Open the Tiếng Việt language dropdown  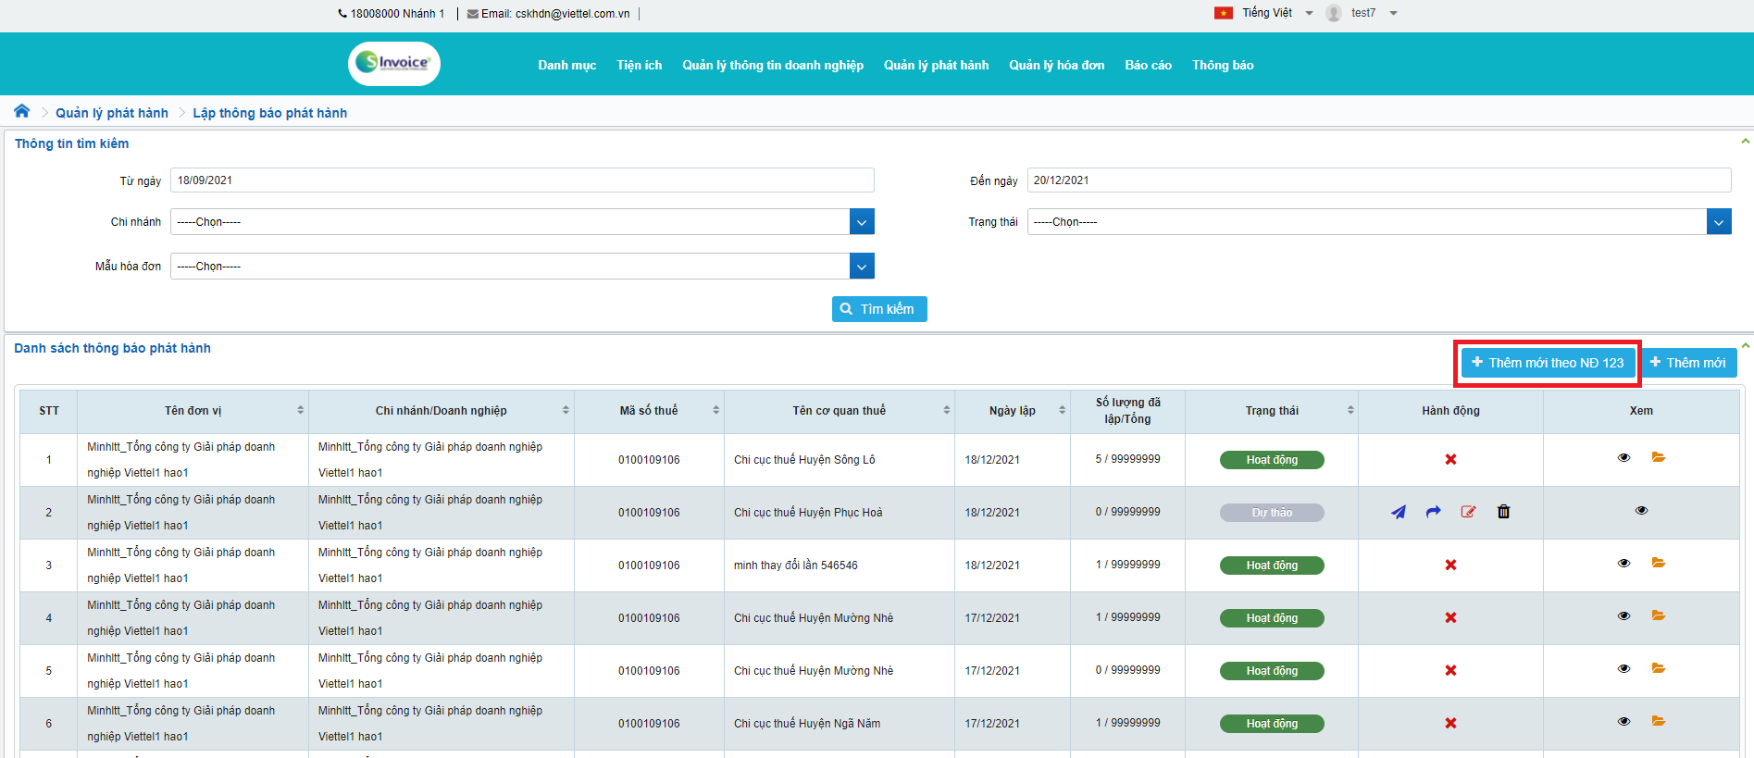point(1309,13)
